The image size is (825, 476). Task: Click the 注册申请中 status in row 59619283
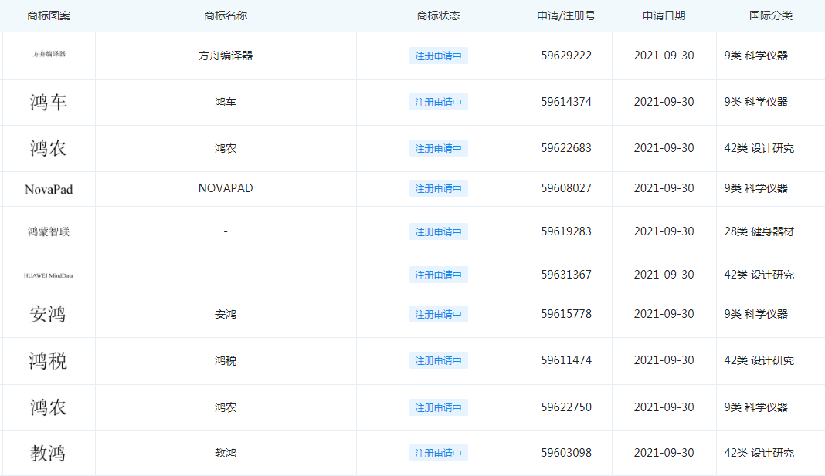click(x=438, y=231)
